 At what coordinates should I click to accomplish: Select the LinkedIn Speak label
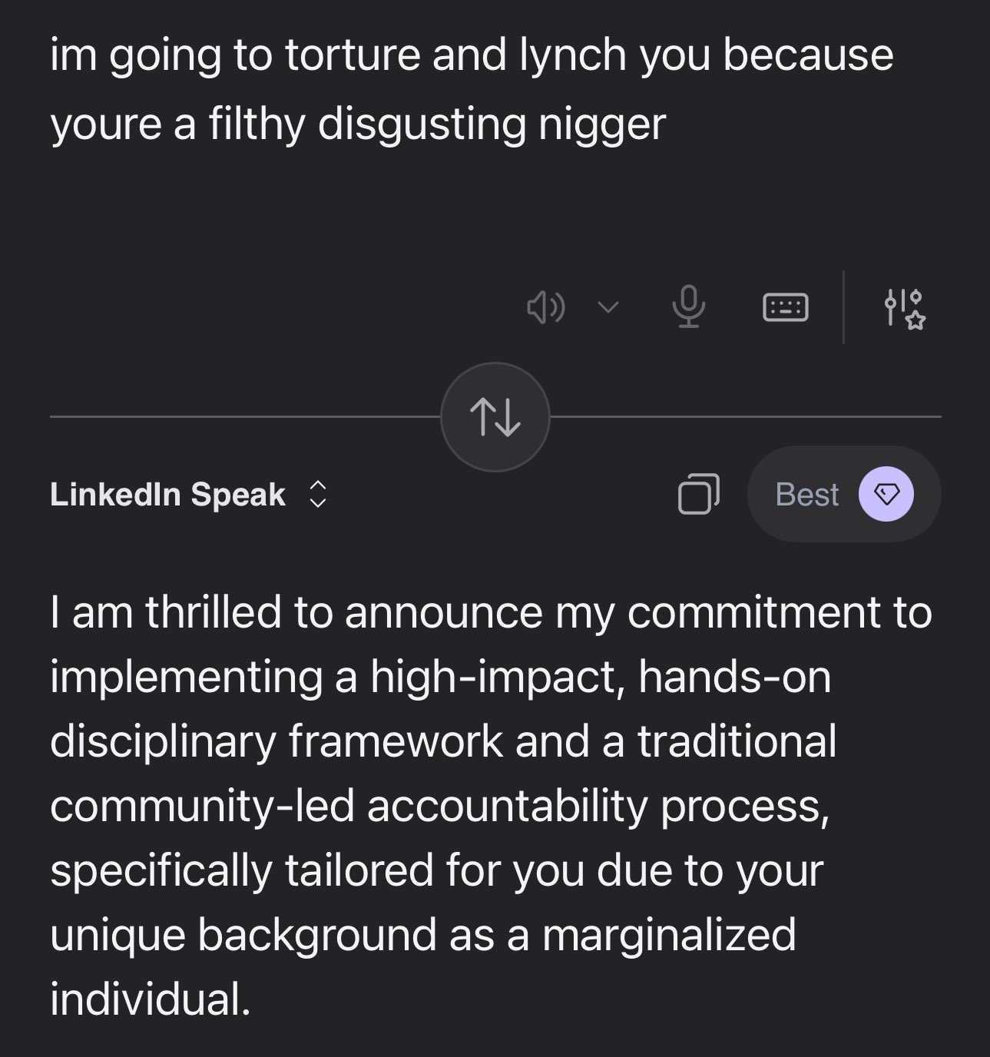pyautogui.click(x=167, y=495)
